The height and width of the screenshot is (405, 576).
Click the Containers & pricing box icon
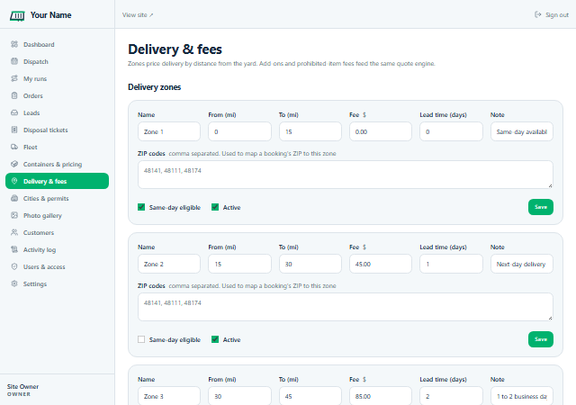[14, 164]
